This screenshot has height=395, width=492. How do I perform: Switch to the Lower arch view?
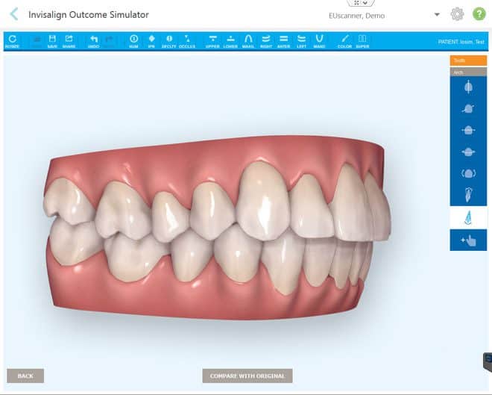pos(230,41)
